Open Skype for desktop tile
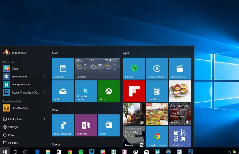239x154 pixels. pos(86,91)
